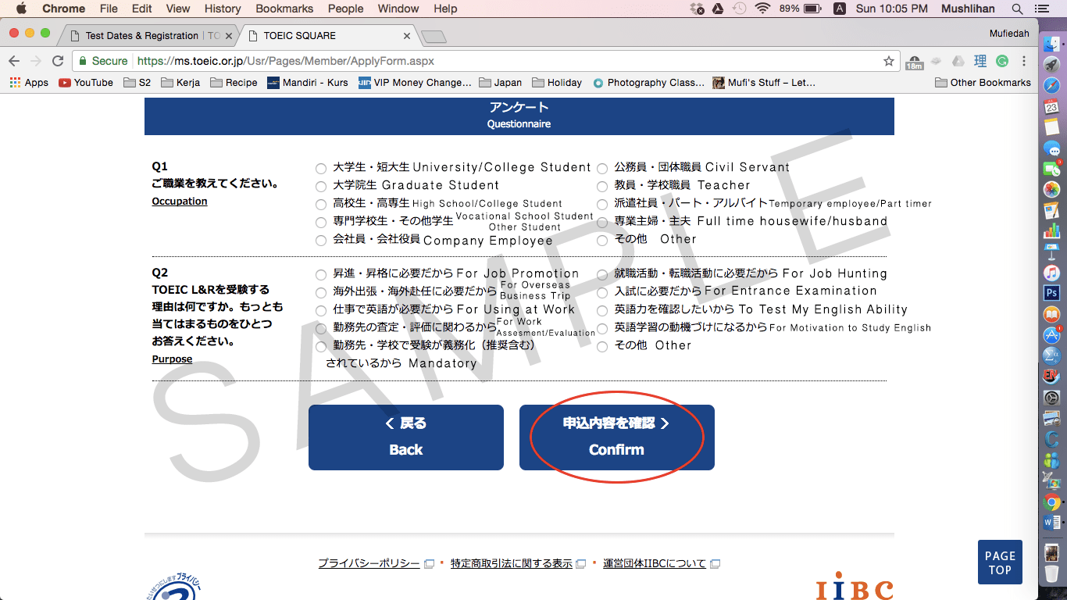The image size is (1067, 600).
Task: Choose Company Employee as occupation
Action: pos(321,241)
